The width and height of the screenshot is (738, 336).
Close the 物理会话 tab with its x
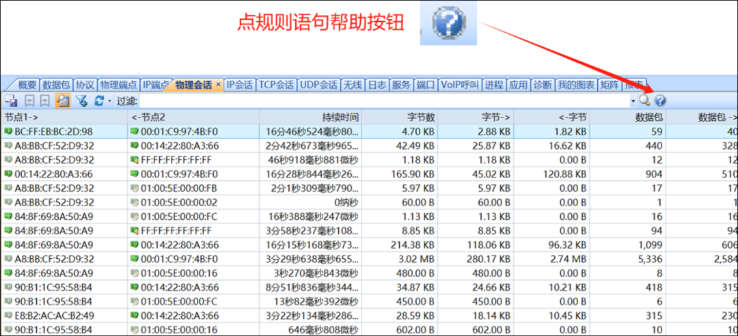(218, 85)
